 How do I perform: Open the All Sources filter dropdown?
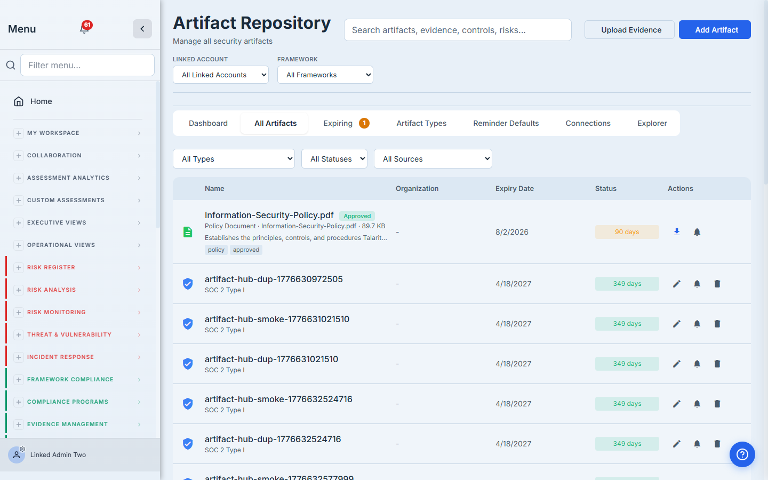click(433, 159)
